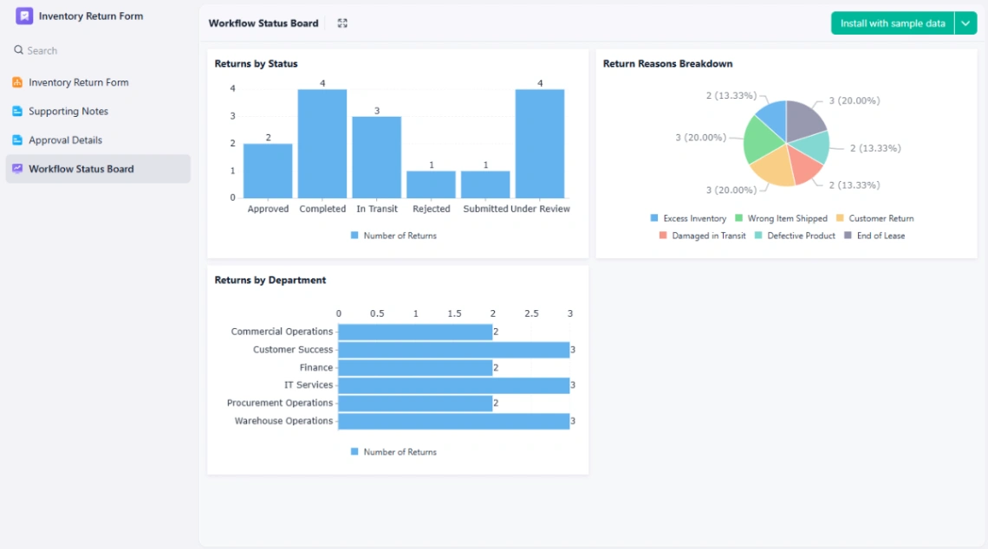988x549 pixels.
Task: Click the purple Inventory Return Form app logo
Action: coord(24,16)
